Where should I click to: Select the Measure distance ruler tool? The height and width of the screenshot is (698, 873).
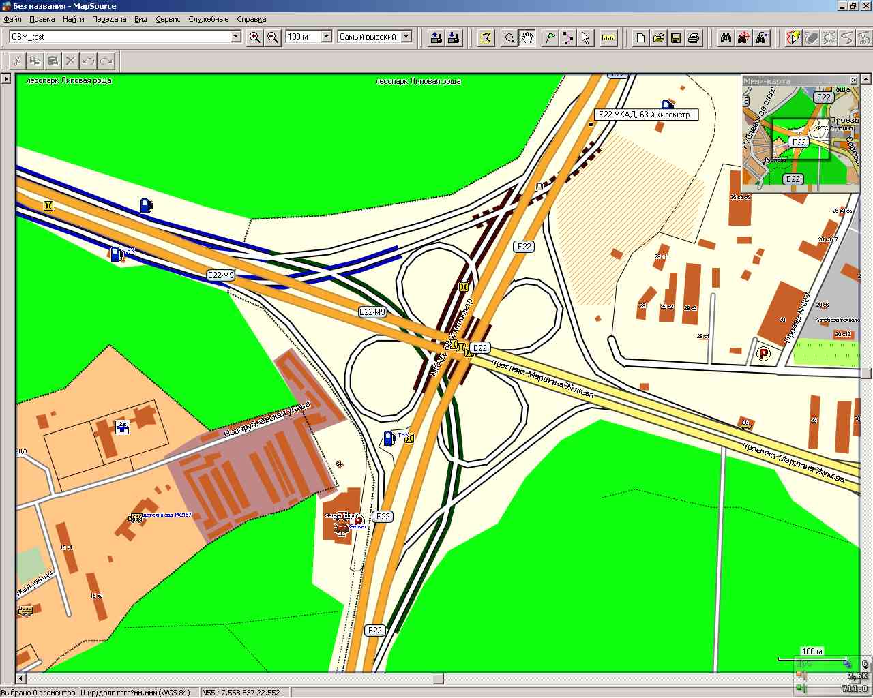pos(608,37)
